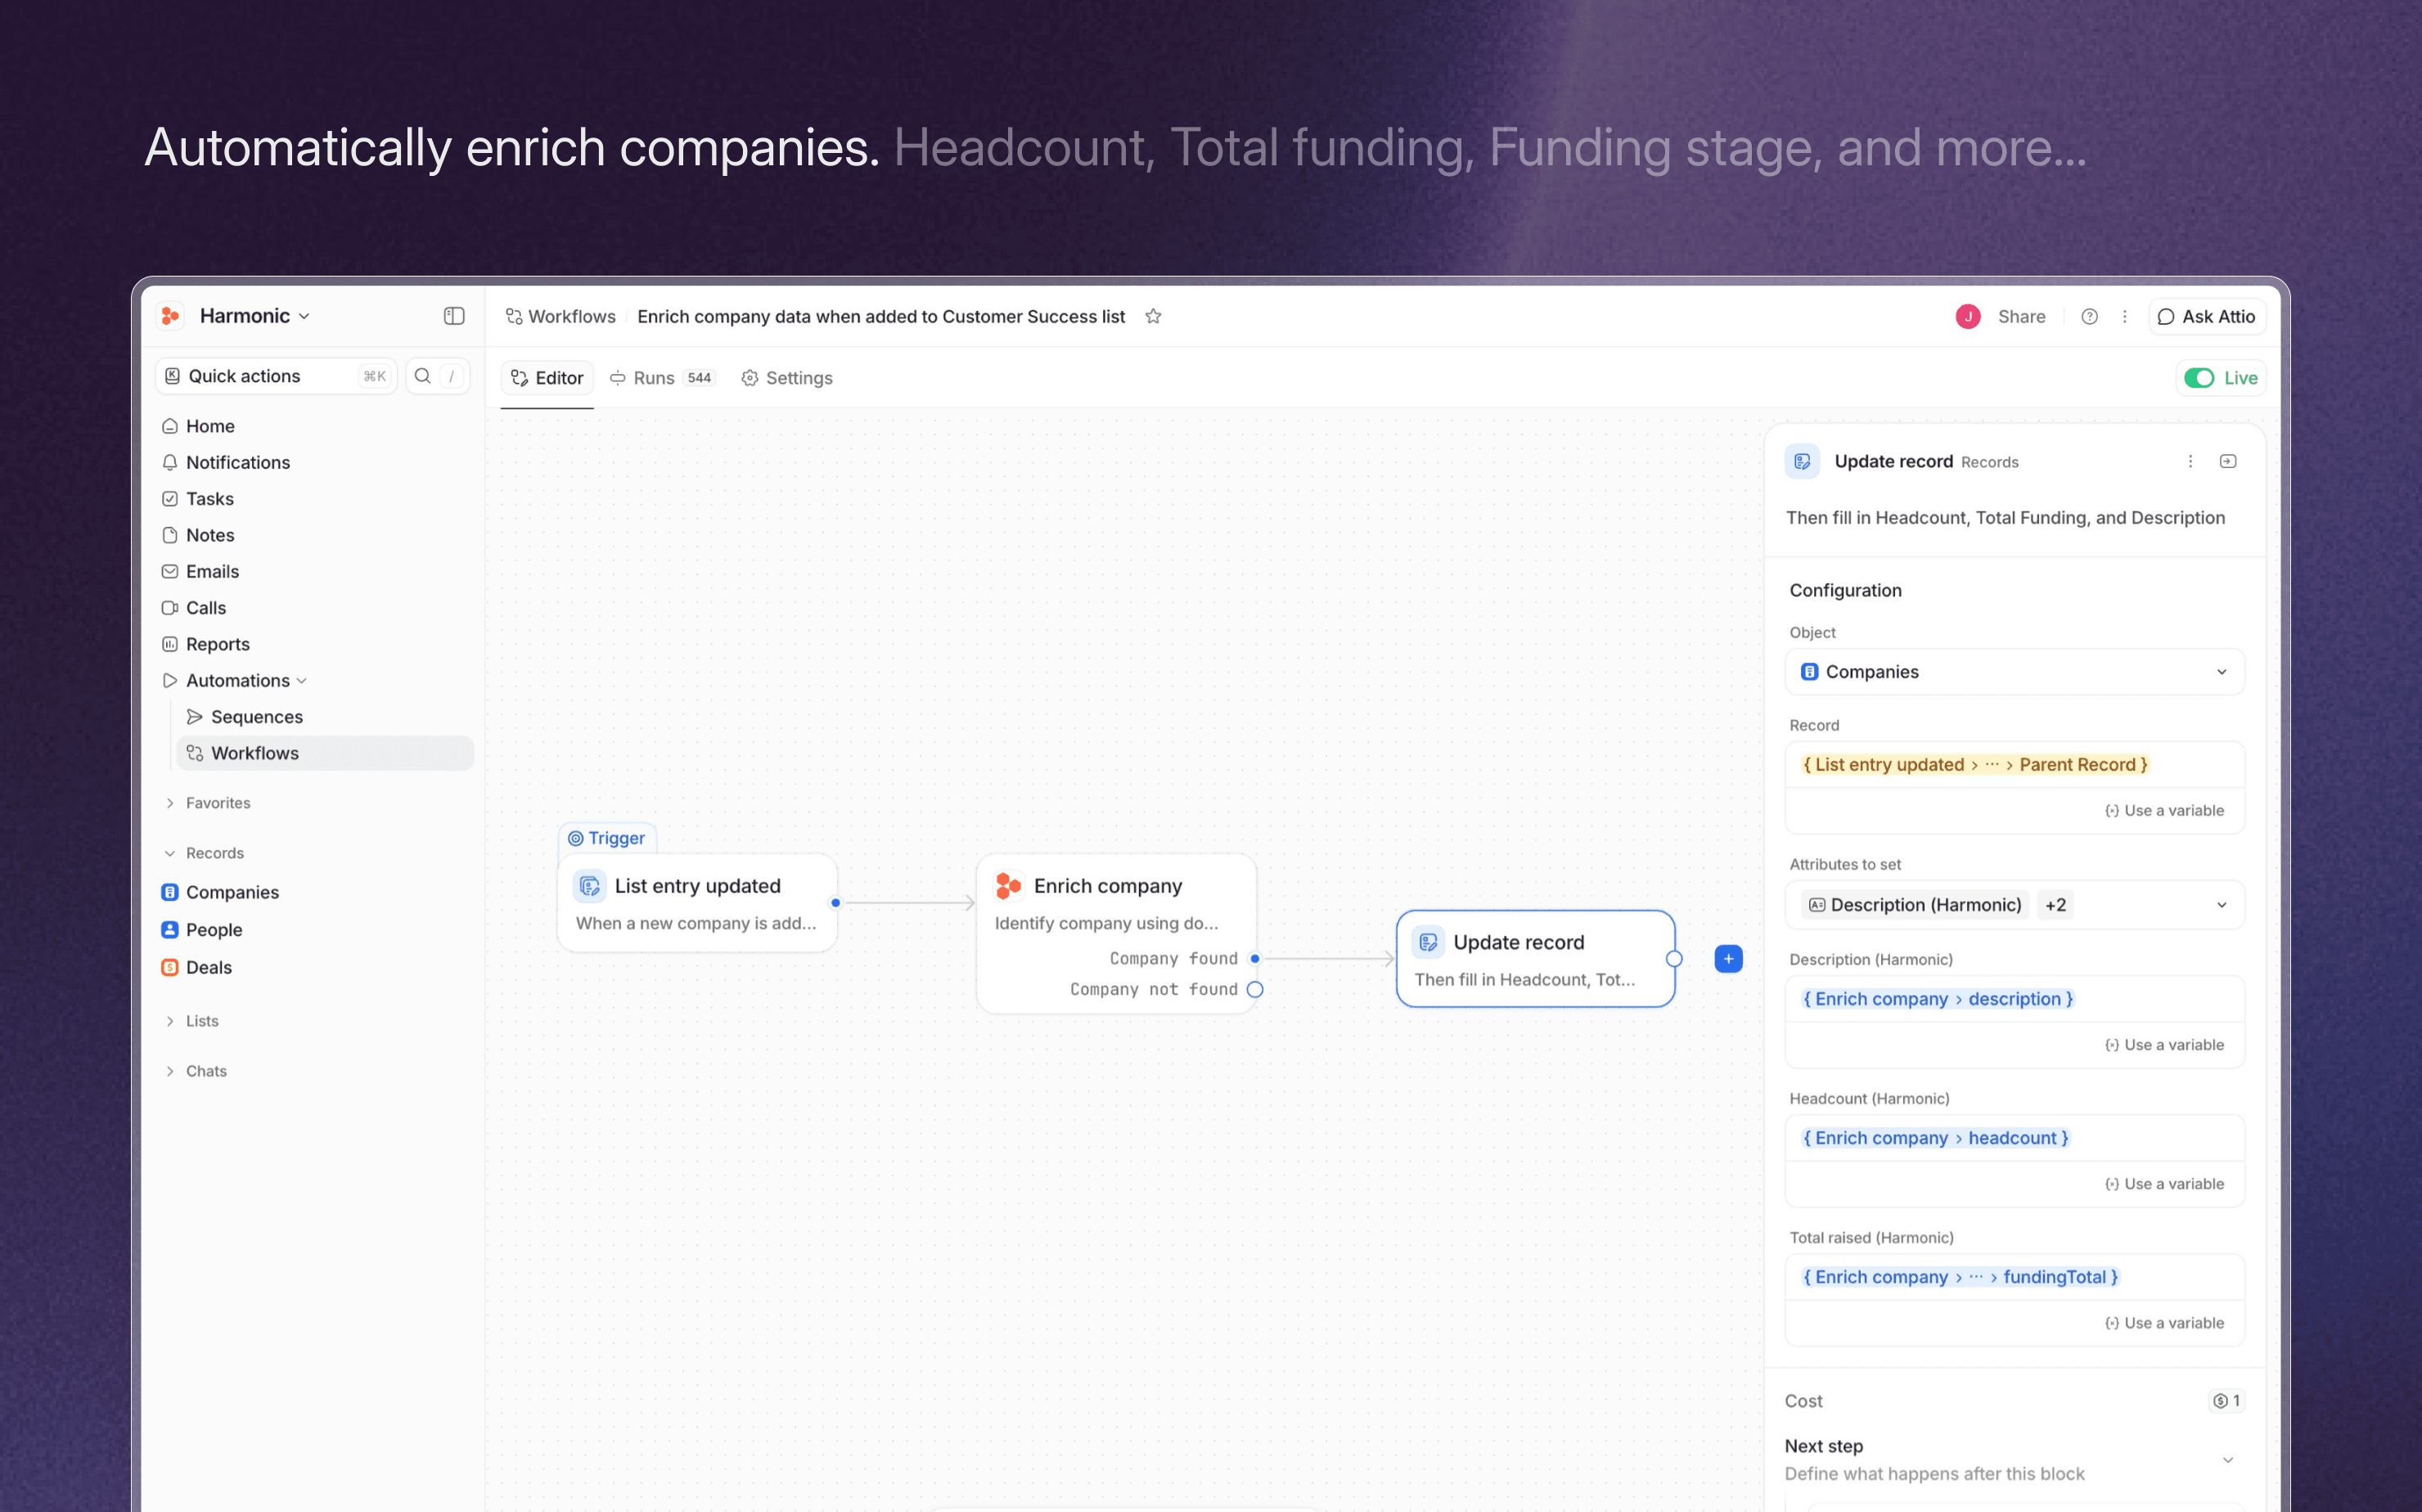The width and height of the screenshot is (2422, 1512).
Task: Collapse the sidebar with the panel icon
Action: 454,316
